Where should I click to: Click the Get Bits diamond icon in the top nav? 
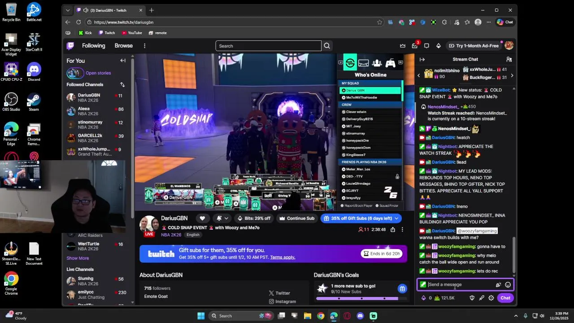(x=438, y=46)
